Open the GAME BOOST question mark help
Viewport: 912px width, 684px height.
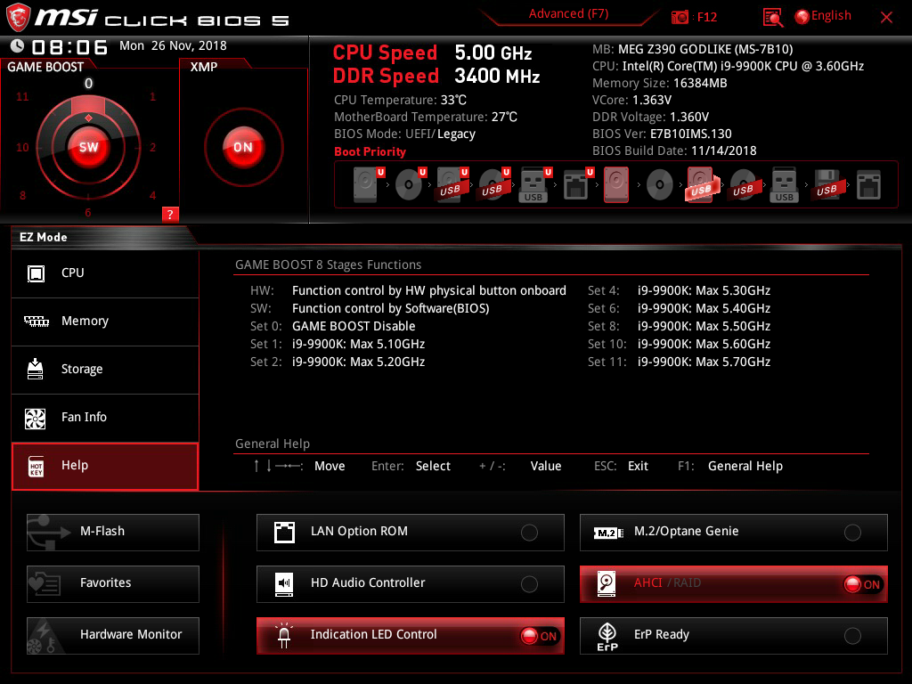pyautogui.click(x=170, y=214)
